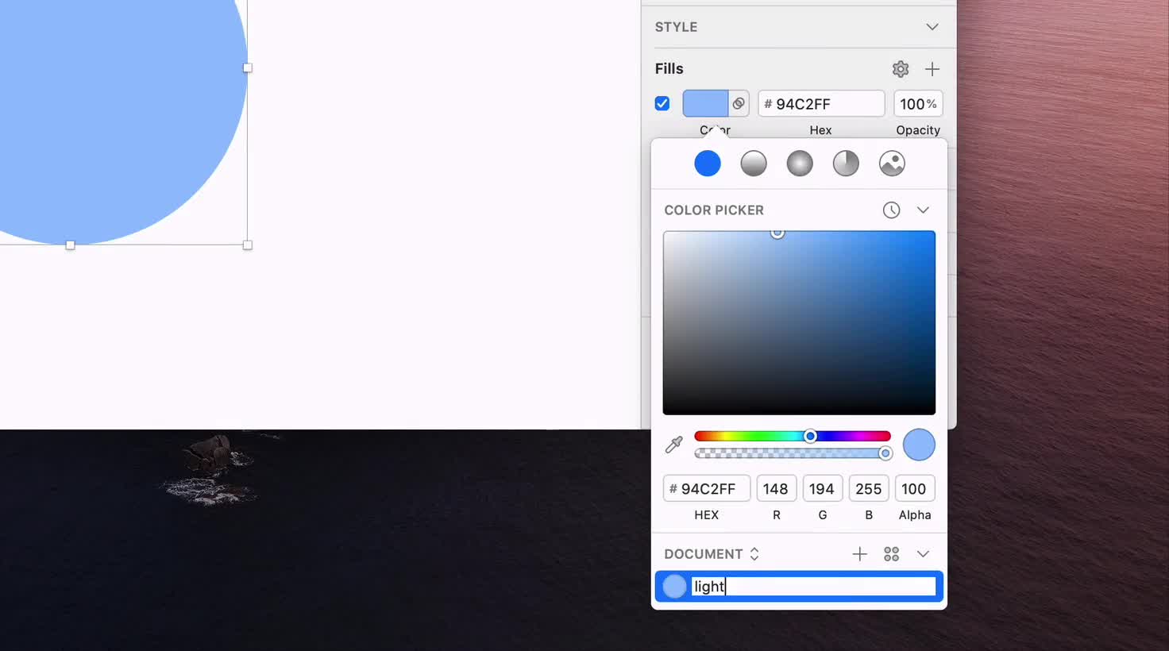1169x651 pixels.
Task: Collapse the Color Picker section chevron
Action: coord(922,210)
